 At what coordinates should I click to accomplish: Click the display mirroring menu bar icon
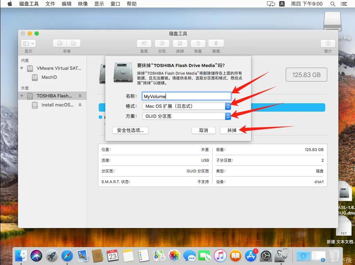click(271, 4)
